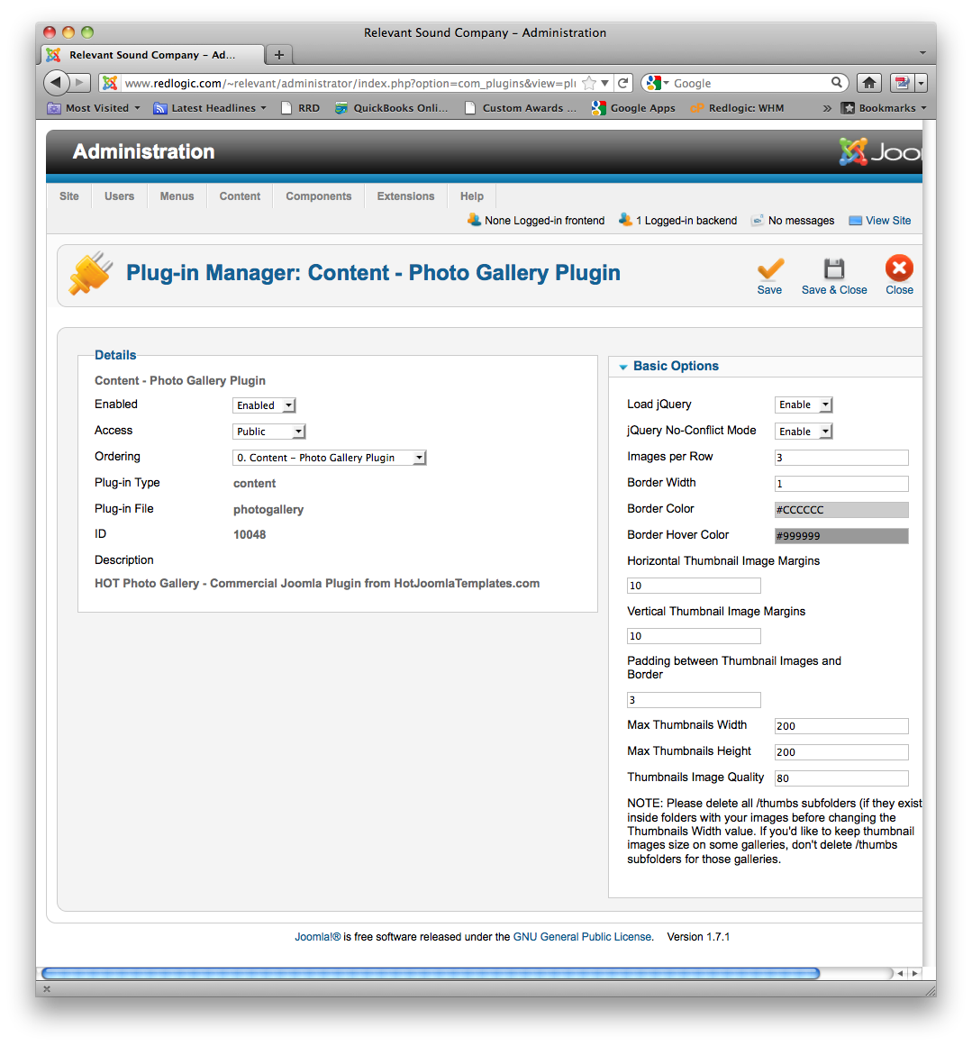Open the Load jQuery dropdown
The image size is (972, 1046).
tap(804, 405)
